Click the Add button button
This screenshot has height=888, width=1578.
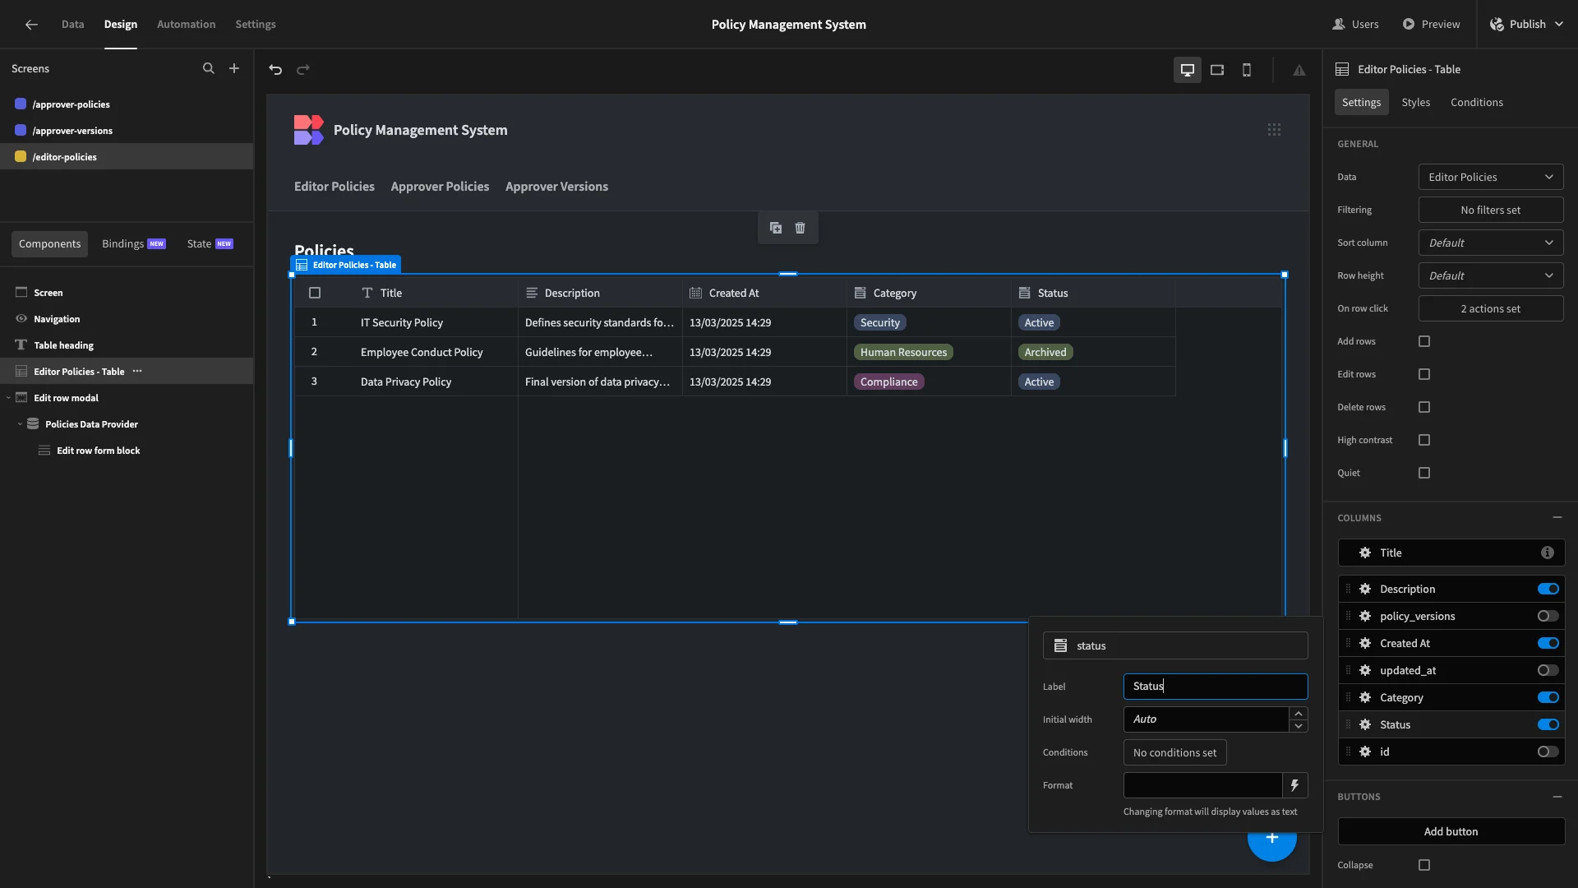[1451, 831]
